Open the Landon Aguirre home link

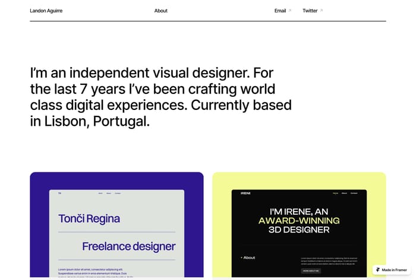[46, 11]
